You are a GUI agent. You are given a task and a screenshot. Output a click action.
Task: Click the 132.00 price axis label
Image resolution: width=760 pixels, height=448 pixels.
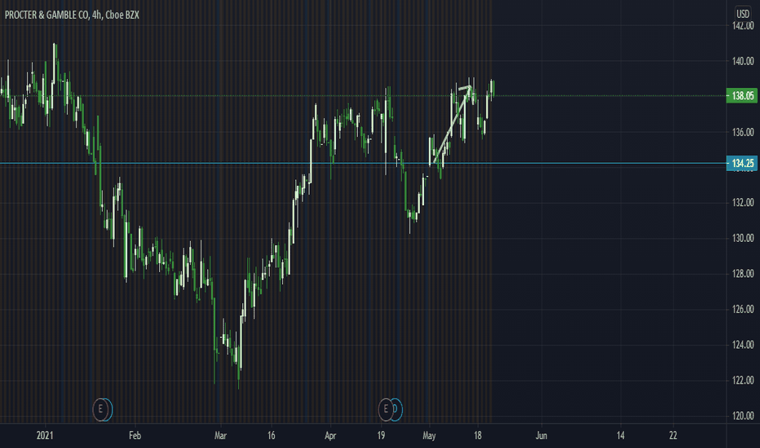[743, 203]
